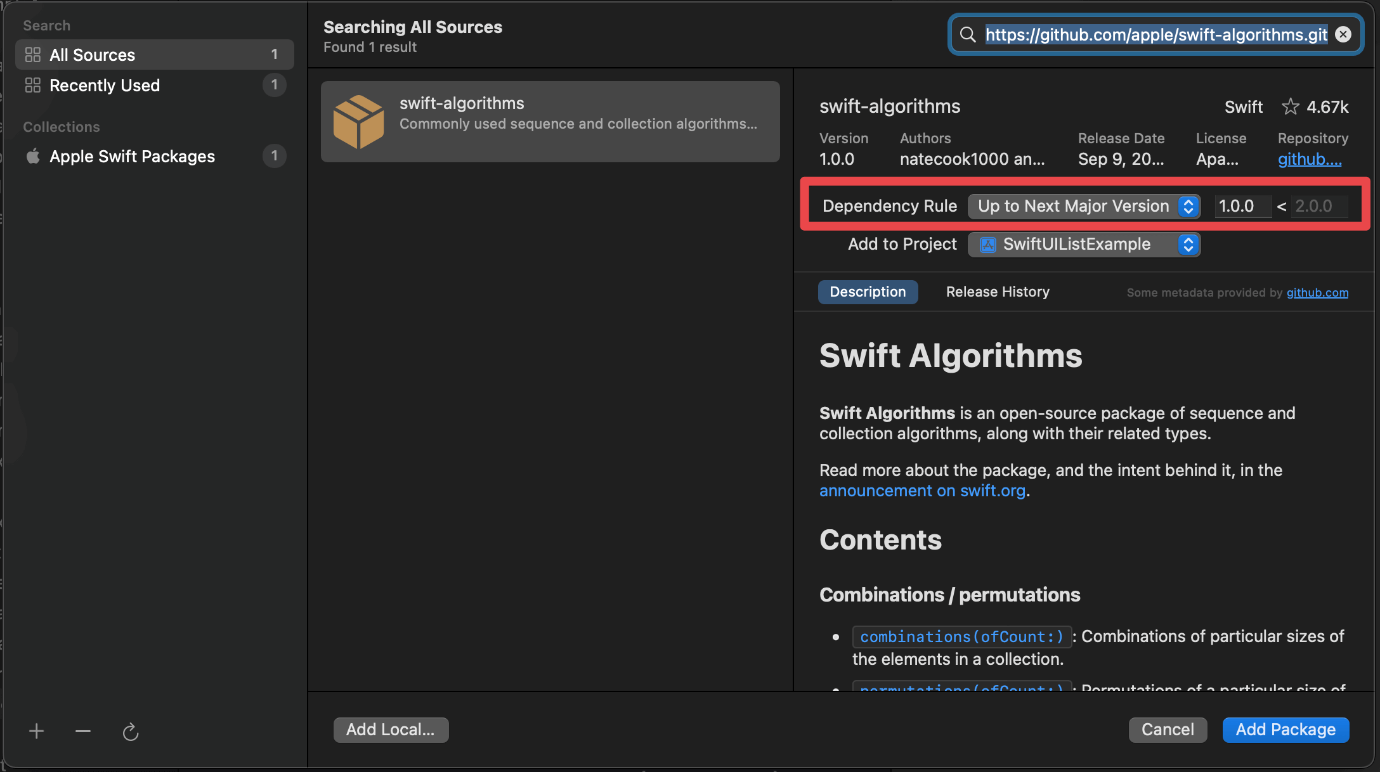
Task: Switch to the Description tab
Action: [x=868, y=292]
